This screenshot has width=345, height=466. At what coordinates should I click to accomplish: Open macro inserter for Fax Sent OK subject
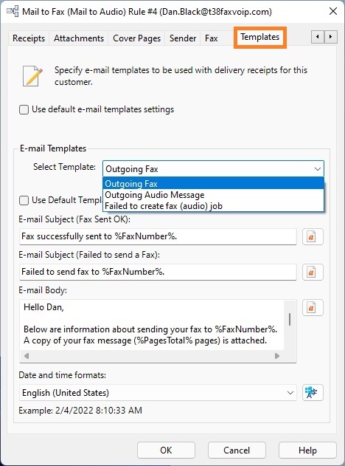(x=313, y=237)
